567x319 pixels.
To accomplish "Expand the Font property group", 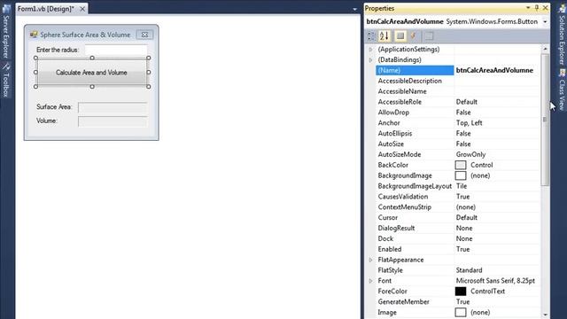I will [370, 281].
